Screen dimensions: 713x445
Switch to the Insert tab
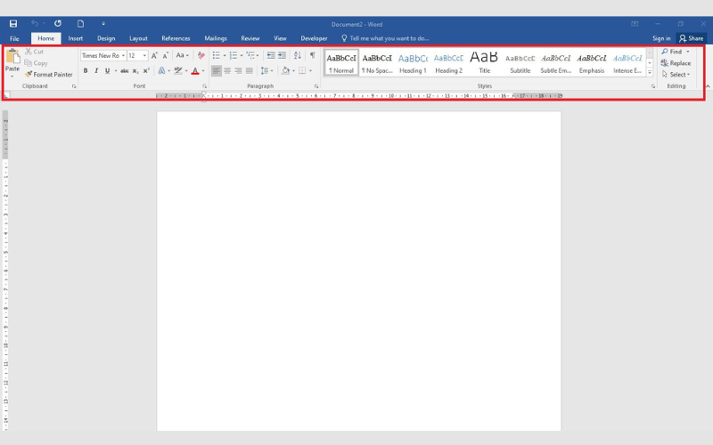pos(76,39)
